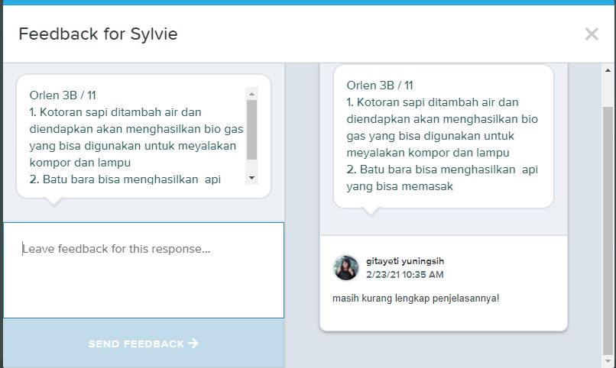This screenshot has width=616, height=368.
Task: Click 'Orlen 3B / 11' in left response
Action: tap(63, 95)
